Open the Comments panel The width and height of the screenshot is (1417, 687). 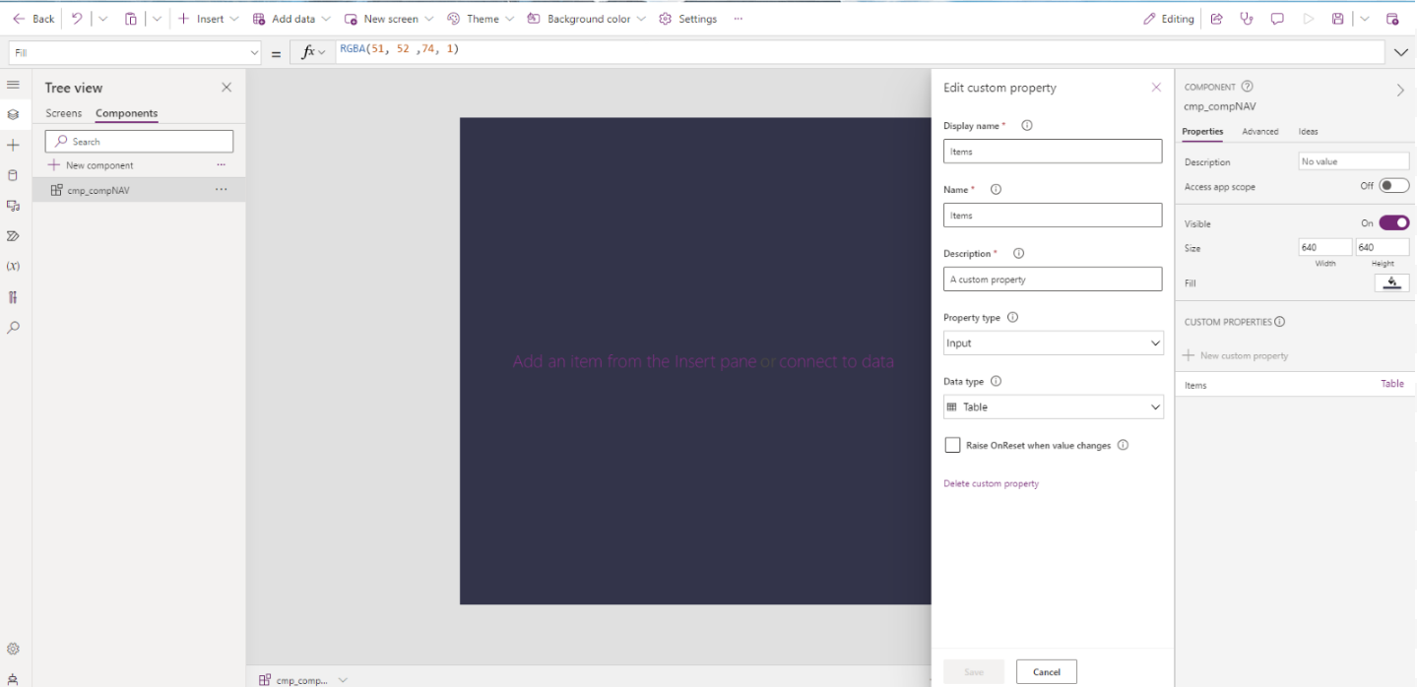(1277, 18)
